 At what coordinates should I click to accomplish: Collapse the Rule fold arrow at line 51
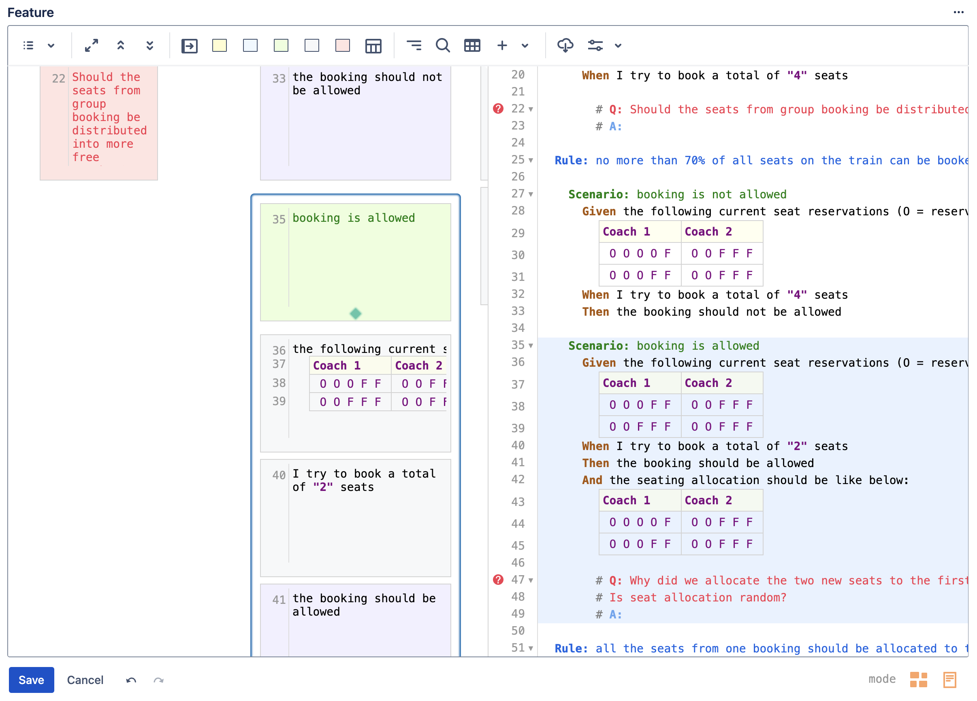pyautogui.click(x=531, y=648)
